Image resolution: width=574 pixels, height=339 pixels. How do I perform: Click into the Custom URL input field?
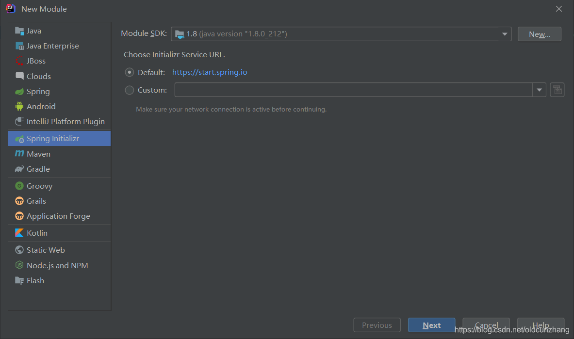tap(353, 90)
